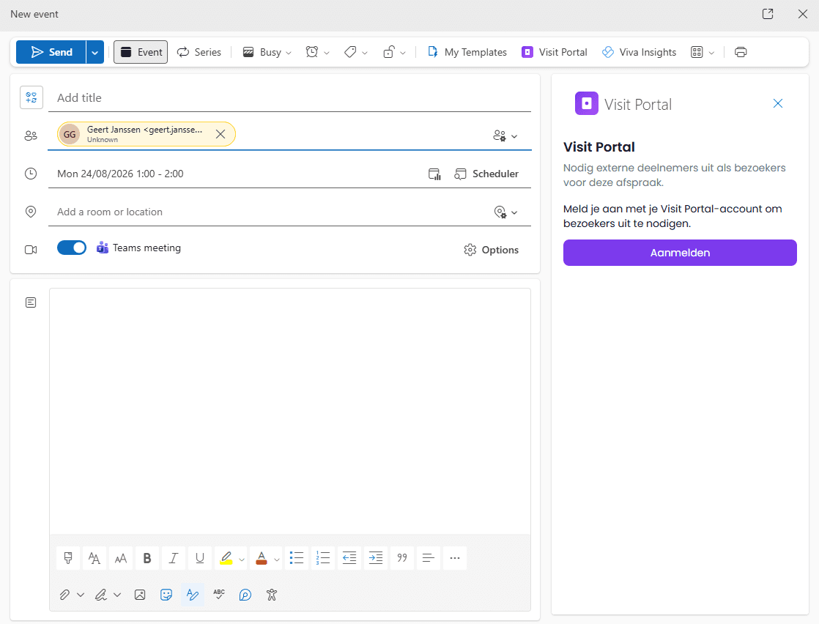Toggle the Teams meeting switch off
Viewport: 819px width, 624px height.
click(72, 248)
